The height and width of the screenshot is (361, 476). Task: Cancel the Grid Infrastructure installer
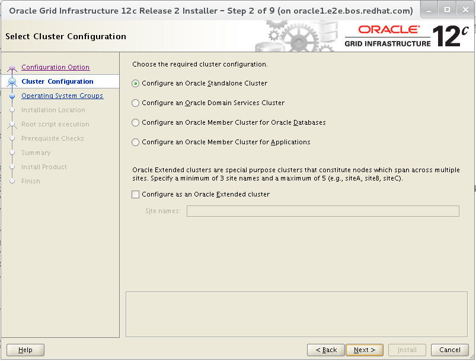click(x=449, y=350)
